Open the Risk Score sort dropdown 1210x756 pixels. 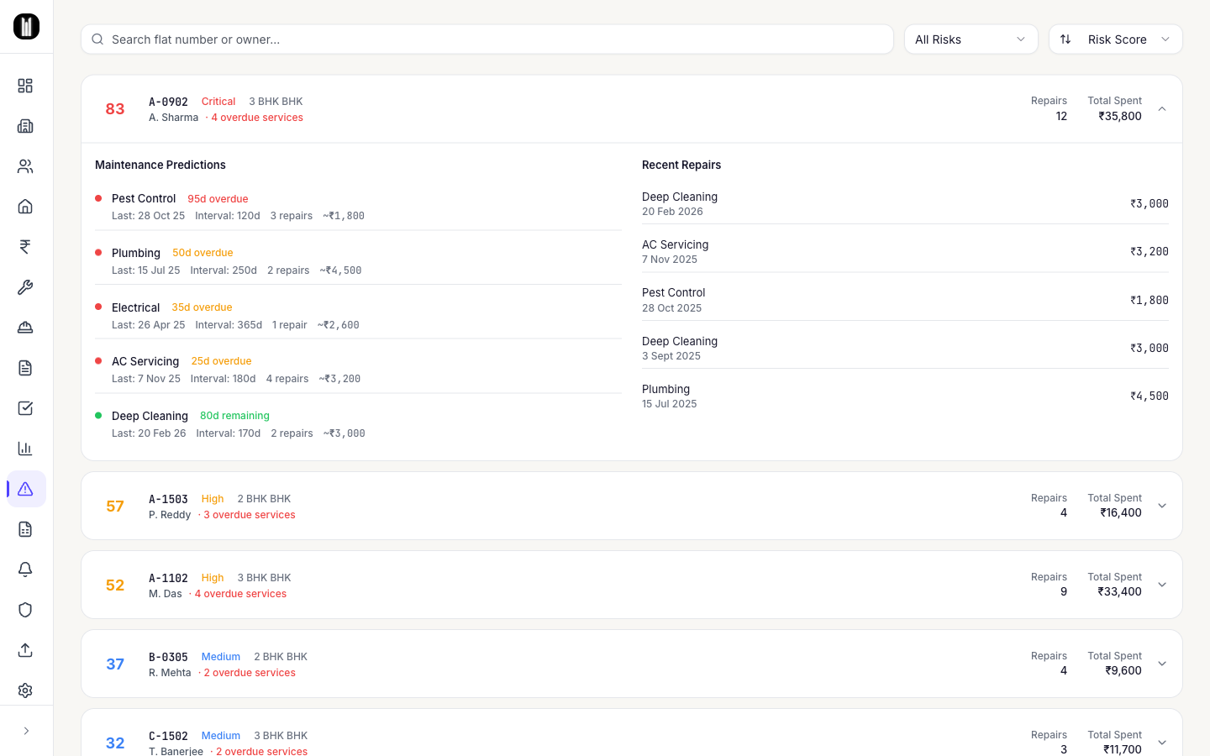1116,39
